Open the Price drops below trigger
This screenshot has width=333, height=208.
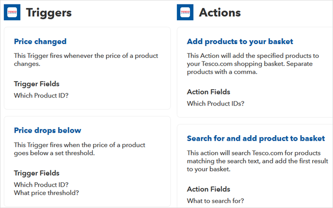point(48,130)
